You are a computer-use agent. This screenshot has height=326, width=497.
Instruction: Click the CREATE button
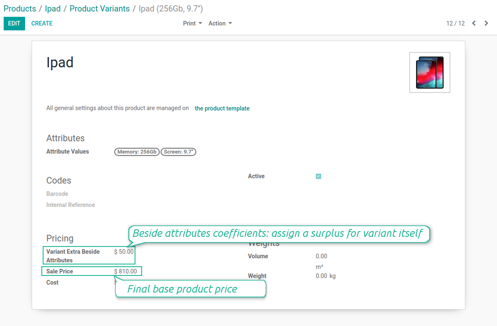coord(42,23)
